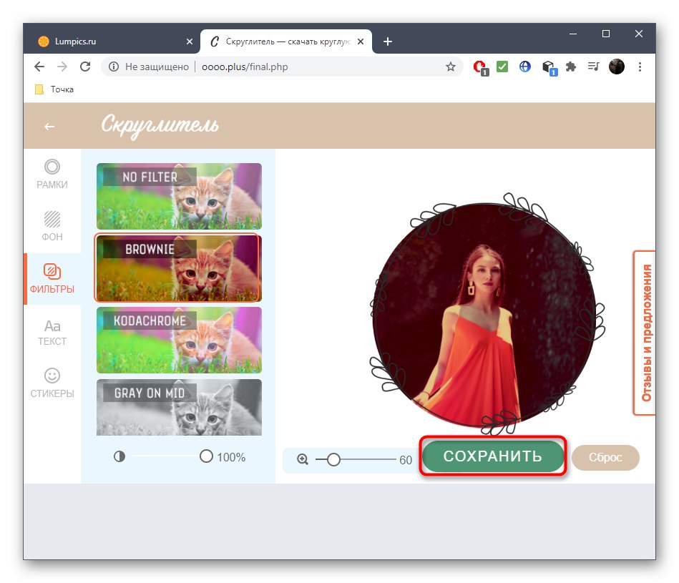The image size is (679, 583).
Task: Click the zoom magnifier icon
Action: pyautogui.click(x=303, y=459)
